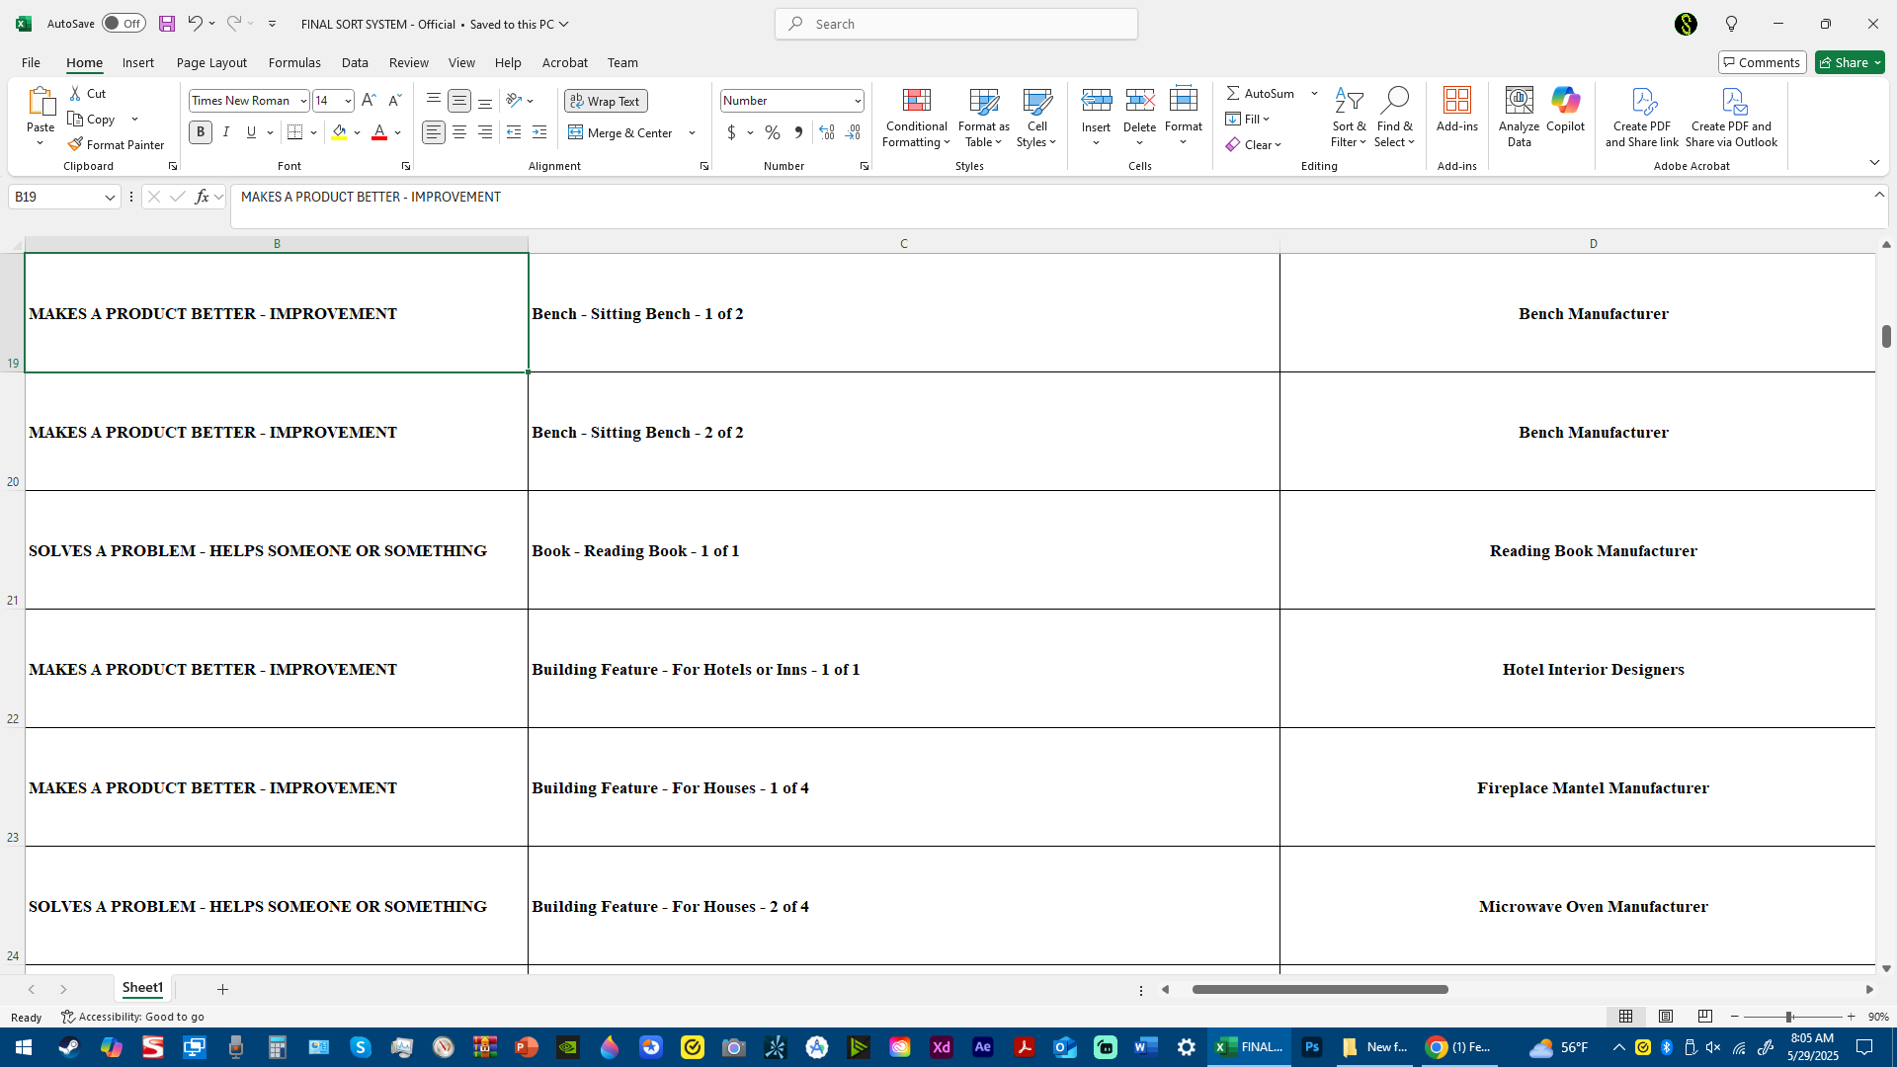Open the Formulas ribbon tab
Image resolution: width=1897 pixels, height=1067 pixels.
[x=294, y=62]
